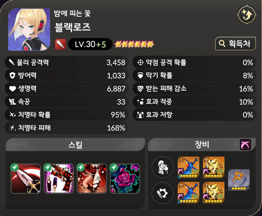This screenshot has width=262, height=216.
Task: Open the orange flower ring accessory
Action: (x=239, y=180)
